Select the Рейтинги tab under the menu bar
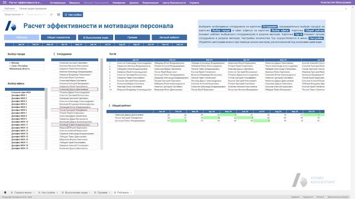The image size is (355, 199). click(10, 9)
